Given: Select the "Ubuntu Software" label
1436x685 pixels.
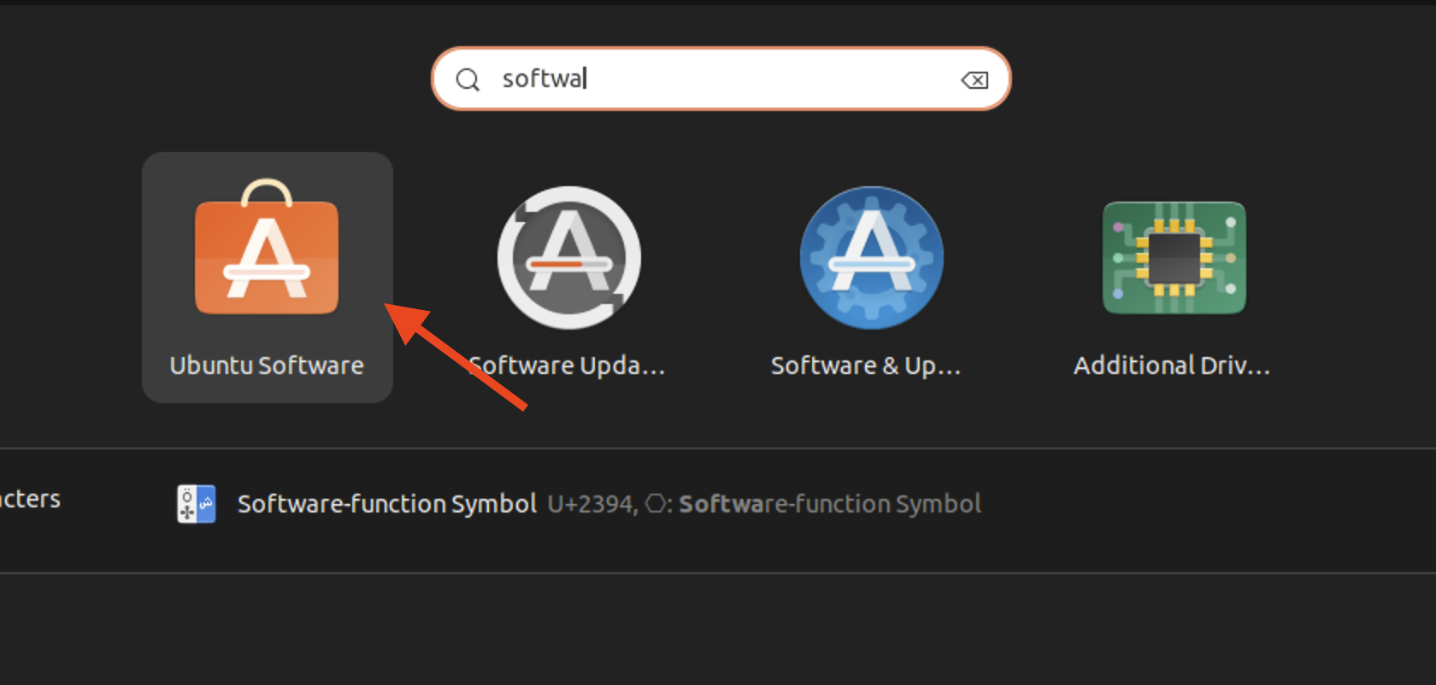Looking at the screenshot, I should tap(267, 366).
